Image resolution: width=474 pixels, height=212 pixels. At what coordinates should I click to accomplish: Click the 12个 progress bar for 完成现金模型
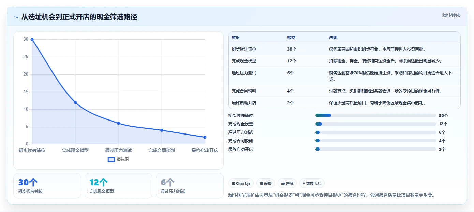click(x=376, y=124)
